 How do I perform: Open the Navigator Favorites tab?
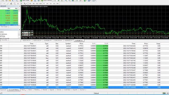pyautogui.click(x=4, y=40)
